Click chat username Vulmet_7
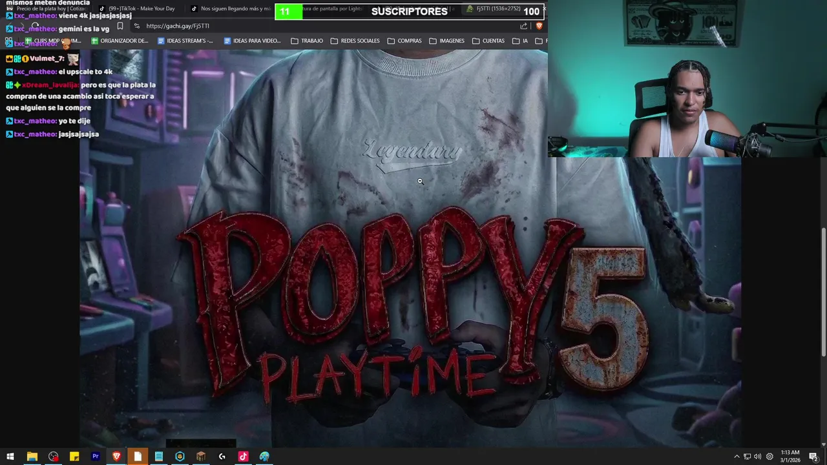Screen dimensions: 827x465 47,58
